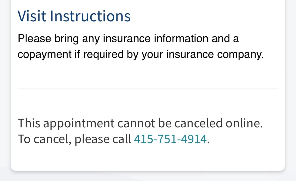Click 'This appointment cannot be canceled online' text
Image resolution: width=296 pixels, height=181 pixels.
coord(140,123)
